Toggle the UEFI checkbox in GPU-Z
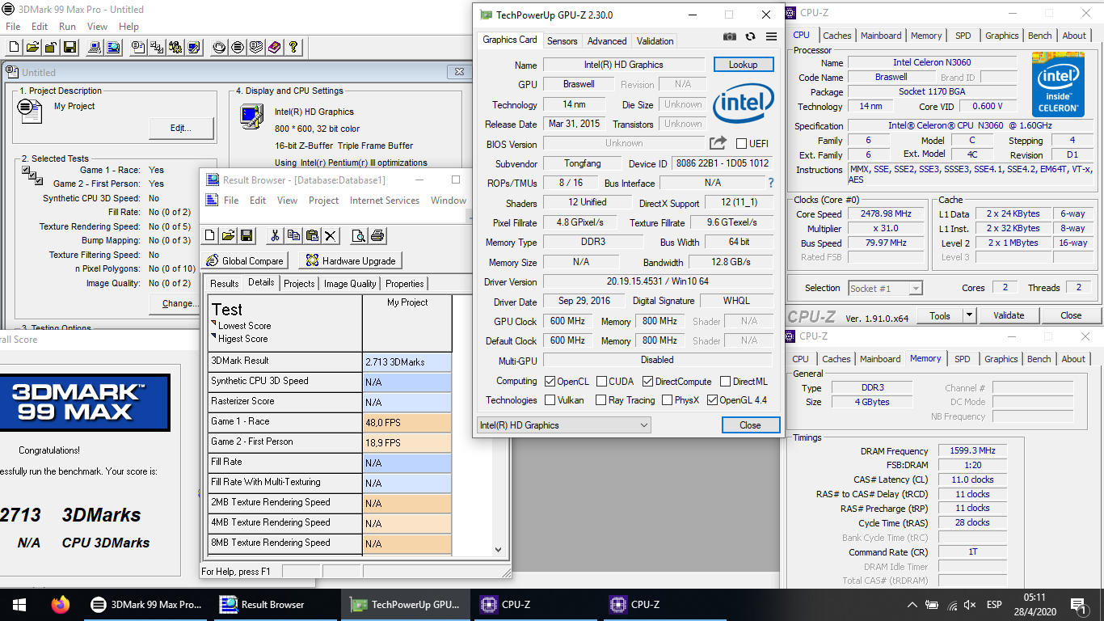The image size is (1104, 621). 742,144
